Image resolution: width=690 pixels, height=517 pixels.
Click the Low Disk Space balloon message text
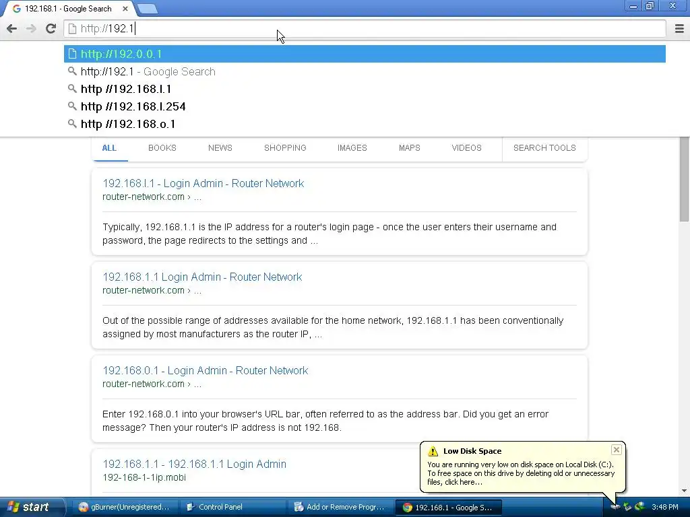(x=521, y=473)
